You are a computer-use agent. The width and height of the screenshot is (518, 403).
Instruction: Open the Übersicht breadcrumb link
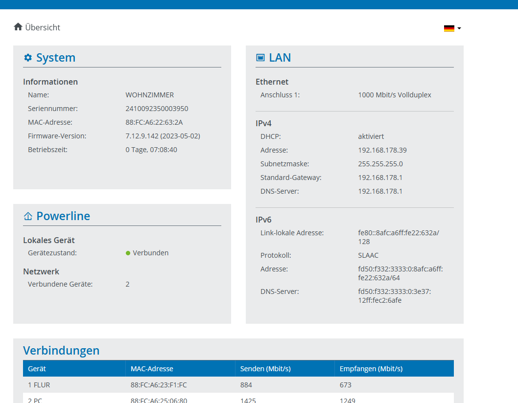click(43, 27)
